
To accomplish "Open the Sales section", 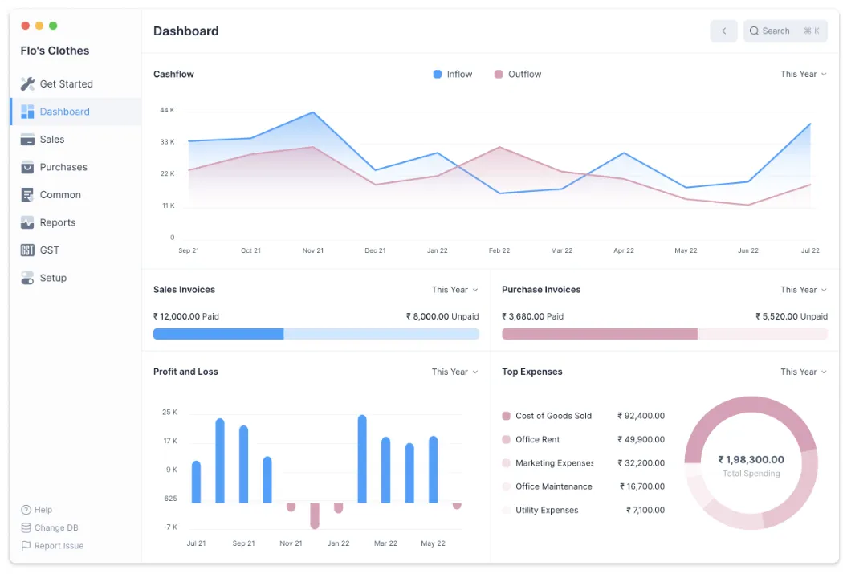I will coord(75,139).
